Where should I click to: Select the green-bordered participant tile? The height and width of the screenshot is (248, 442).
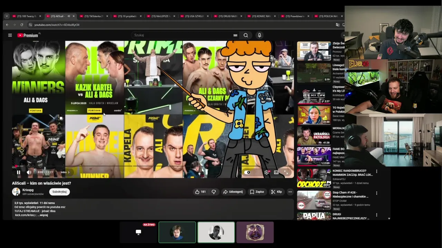pos(177,232)
